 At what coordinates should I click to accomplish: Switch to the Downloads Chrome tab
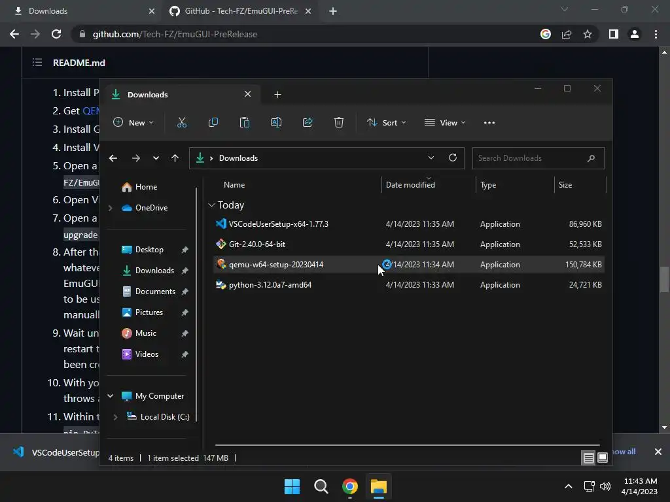tap(81, 11)
